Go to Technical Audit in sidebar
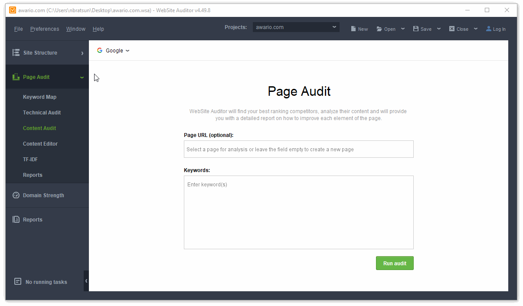523x306 pixels. coord(42,112)
